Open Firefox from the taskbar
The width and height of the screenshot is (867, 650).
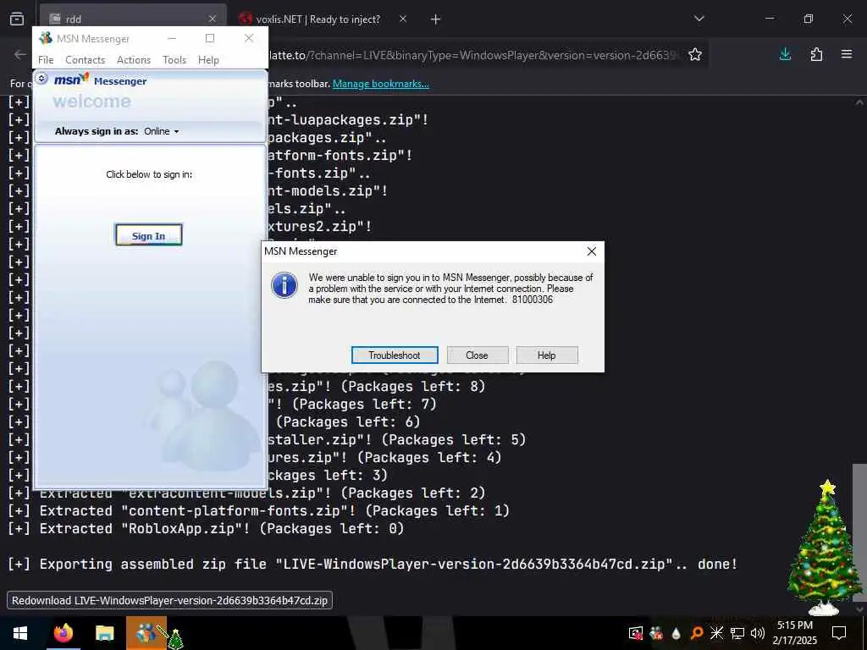click(63, 633)
